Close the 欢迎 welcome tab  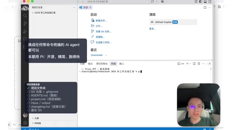[90, 7]
